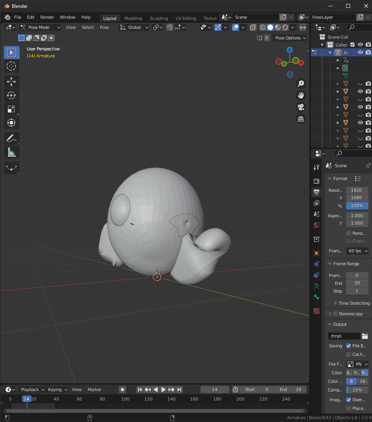The height and width of the screenshot is (422, 372).
Task: Uncheck the Collection exclude checkbox
Action: pyautogui.click(x=352, y=45)
